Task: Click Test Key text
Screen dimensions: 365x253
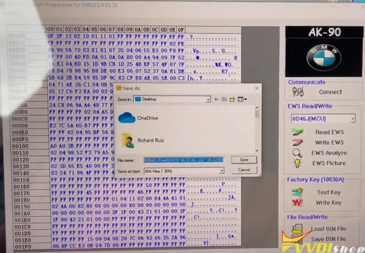Action: [328, 192]
